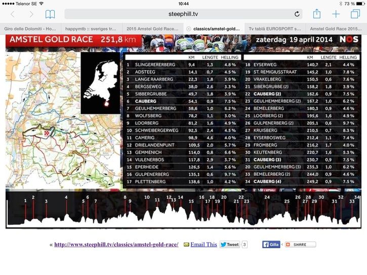The width and height of the screenshot is (367, 275).
Task: Select FROMBERG climb row
Action: coord(302,145)
